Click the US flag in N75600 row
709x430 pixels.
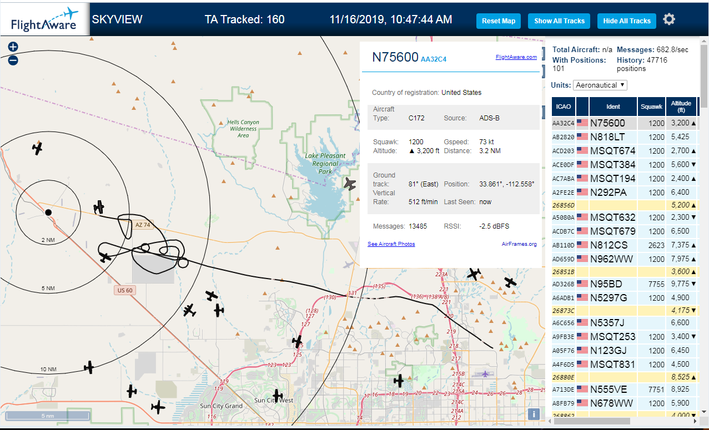pyautogui.click(x=582, y=123)
